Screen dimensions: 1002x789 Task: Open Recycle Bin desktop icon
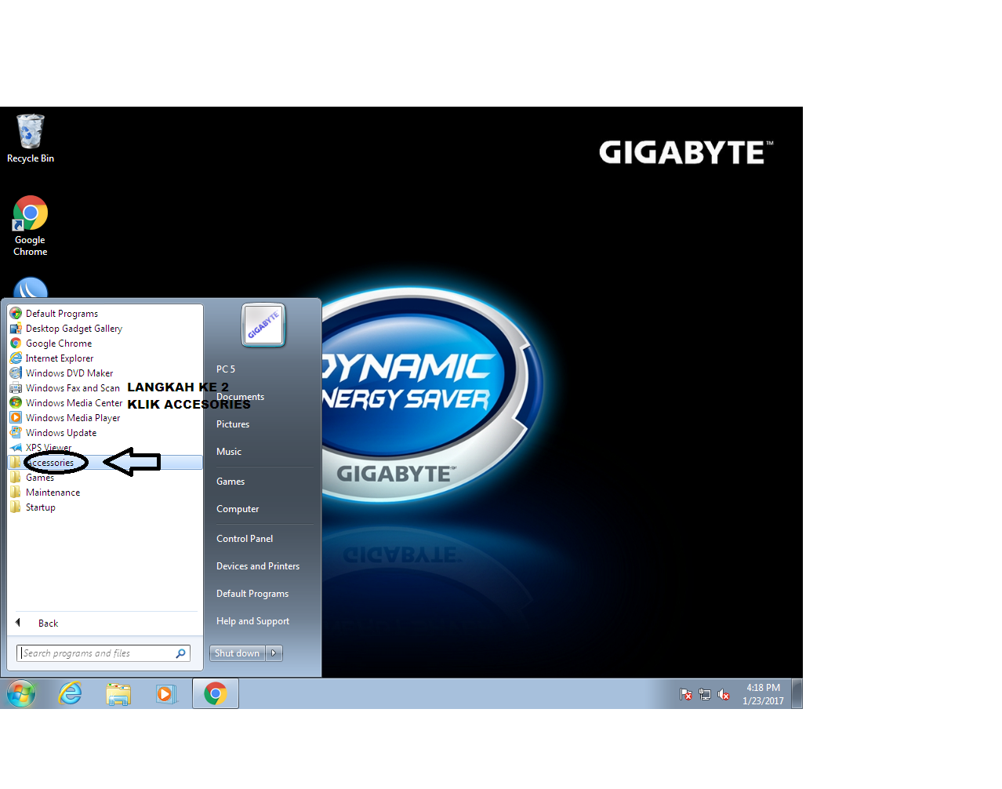point(31,139)
